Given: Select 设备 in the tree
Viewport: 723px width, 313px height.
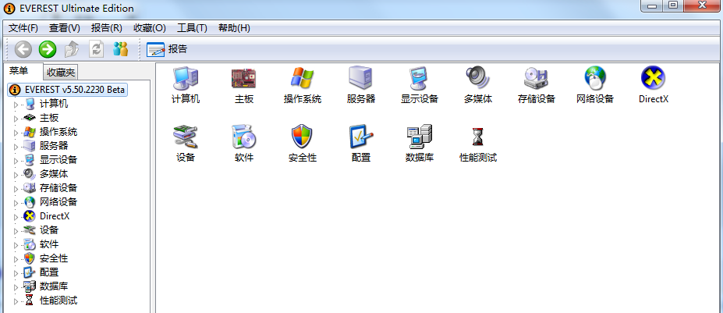Looking at the screenshot, I should click(49, 230).
